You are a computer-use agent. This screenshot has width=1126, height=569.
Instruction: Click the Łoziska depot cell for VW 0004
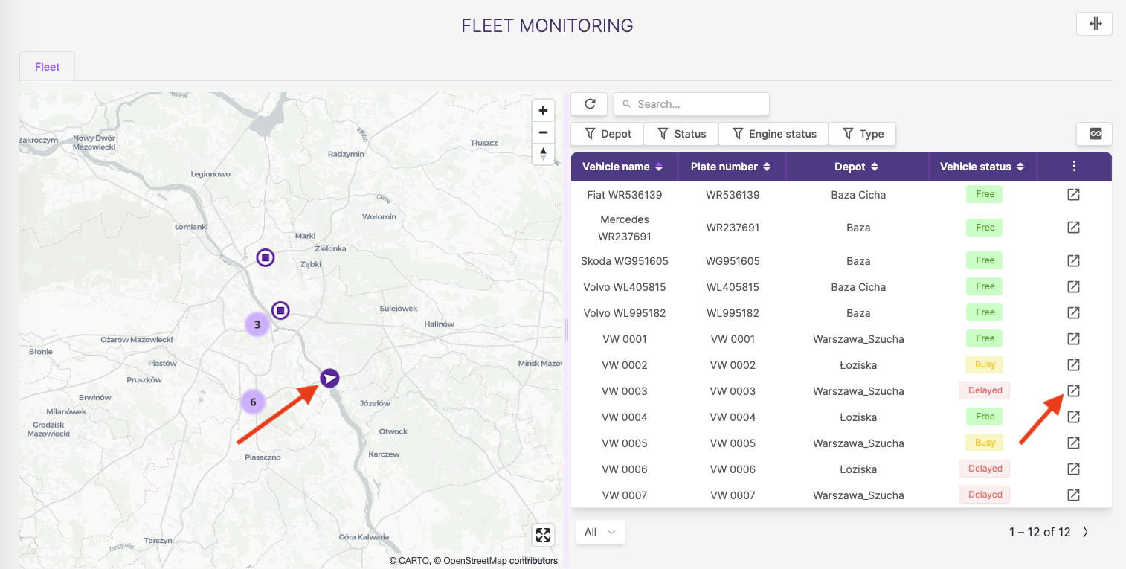pyautogui.click(x=858, y=417)
